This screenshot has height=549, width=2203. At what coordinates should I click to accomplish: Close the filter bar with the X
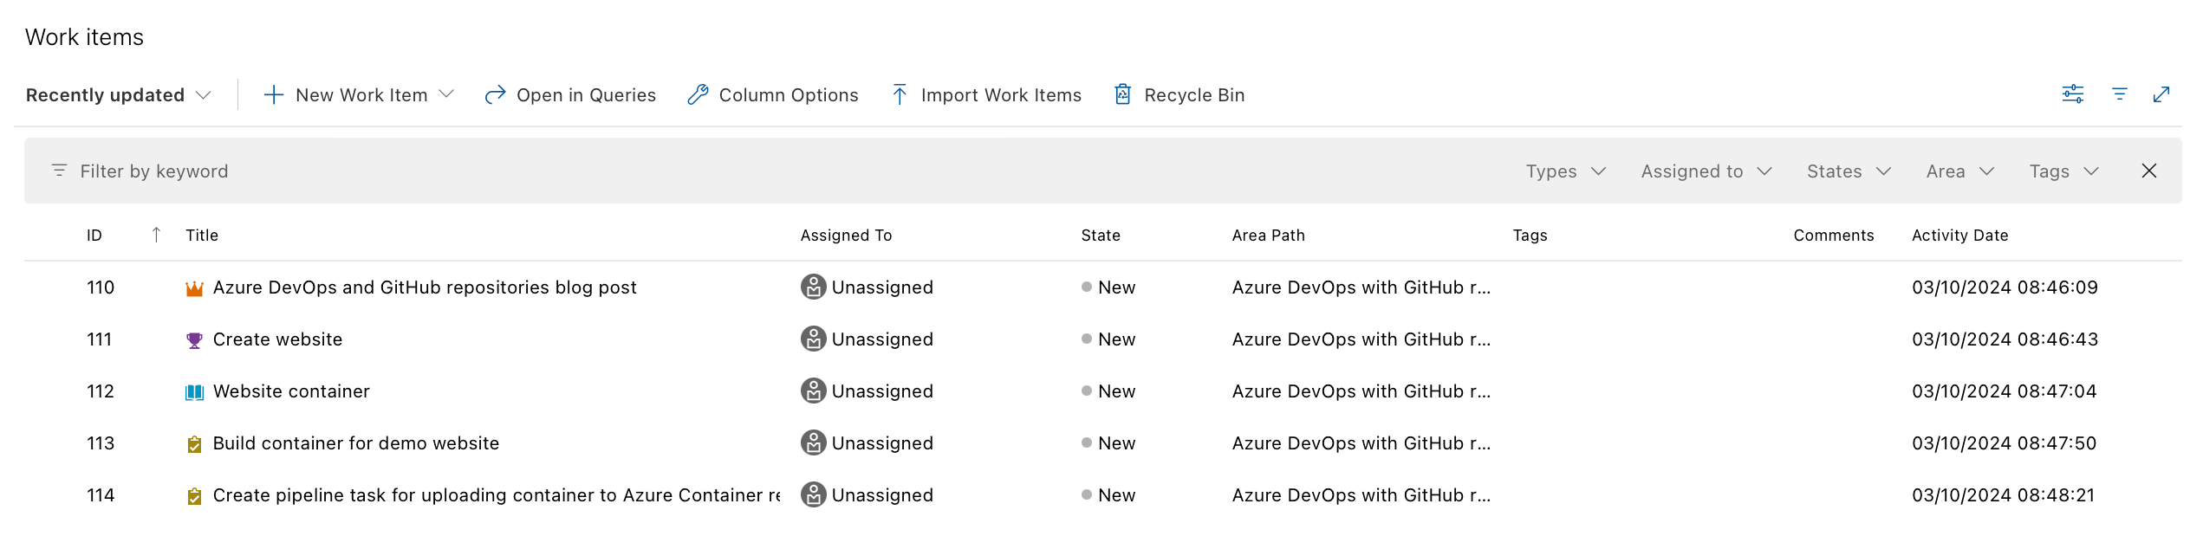point(2149,171)
